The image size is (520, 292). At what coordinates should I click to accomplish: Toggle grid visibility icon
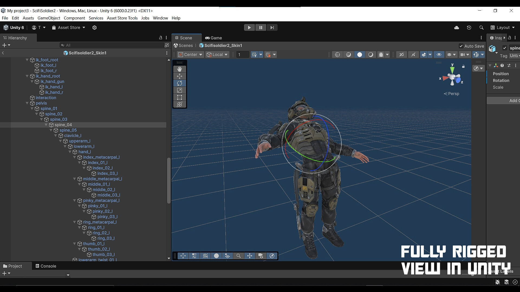coord(254,55)
